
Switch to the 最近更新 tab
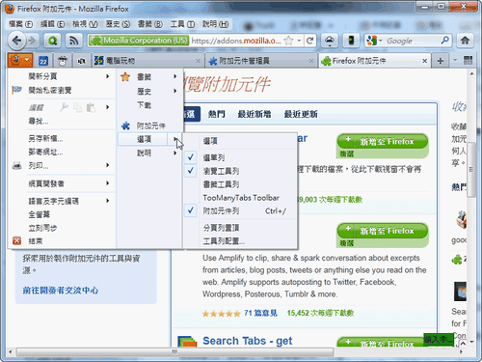301,114
